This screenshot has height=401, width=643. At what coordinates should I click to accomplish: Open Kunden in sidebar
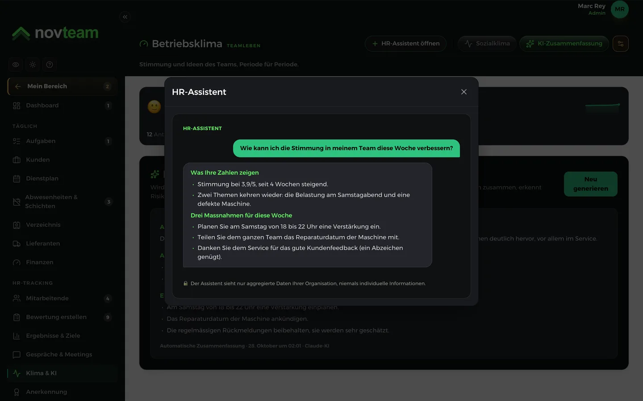click(63, 160)
